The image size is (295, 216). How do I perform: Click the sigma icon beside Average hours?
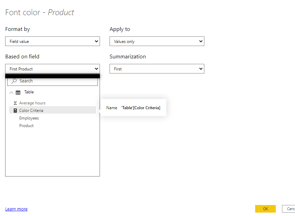(x=15, y=103)
